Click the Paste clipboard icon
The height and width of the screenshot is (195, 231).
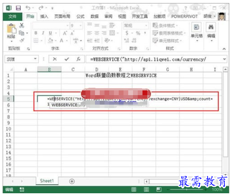coord(11,29)
